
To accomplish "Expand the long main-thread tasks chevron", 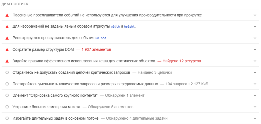I will point(255,118).
